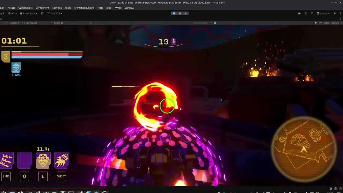Toggle Game view shortcuts keyboard icon
Image resolution: width=343 pixels, height=193 pixels.
pos(320,23)
